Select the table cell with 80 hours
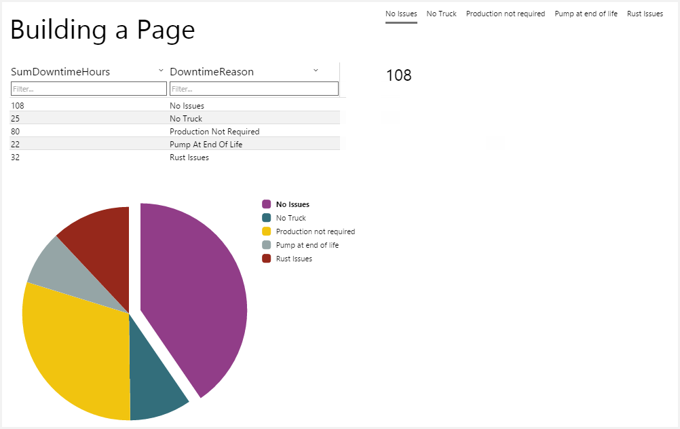This screenshot has width=680, height=429. (88, 132)
